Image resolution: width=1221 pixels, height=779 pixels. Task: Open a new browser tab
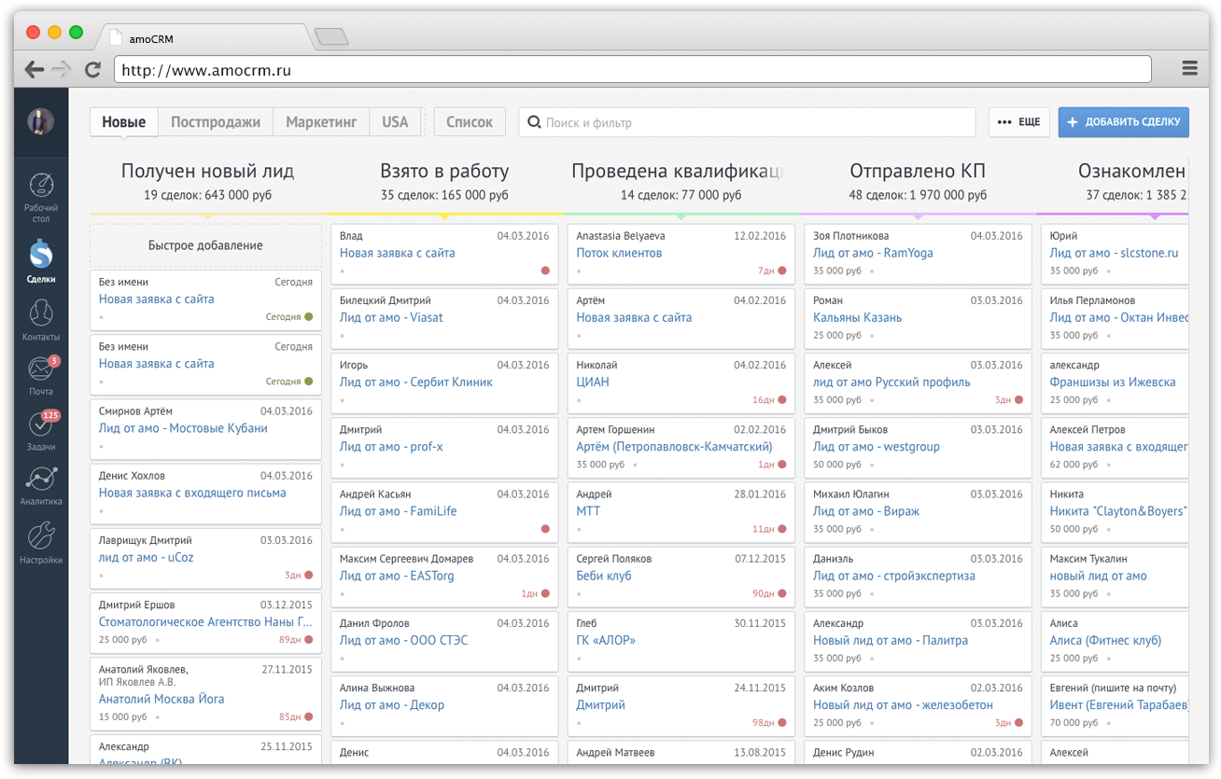click(331, 37)
